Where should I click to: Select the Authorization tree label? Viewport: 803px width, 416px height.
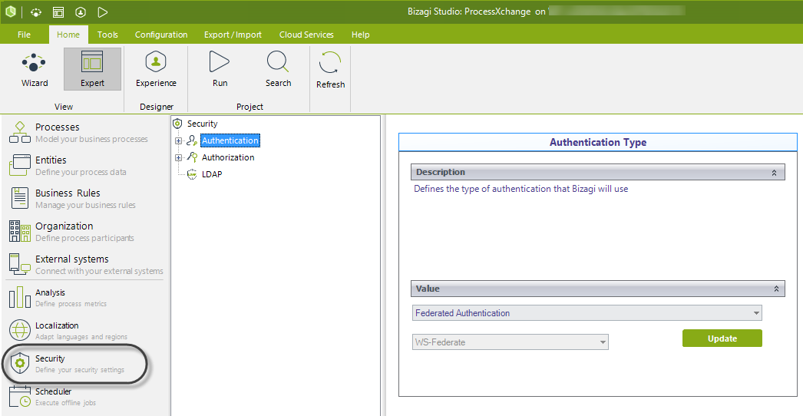tap(228, 157)
